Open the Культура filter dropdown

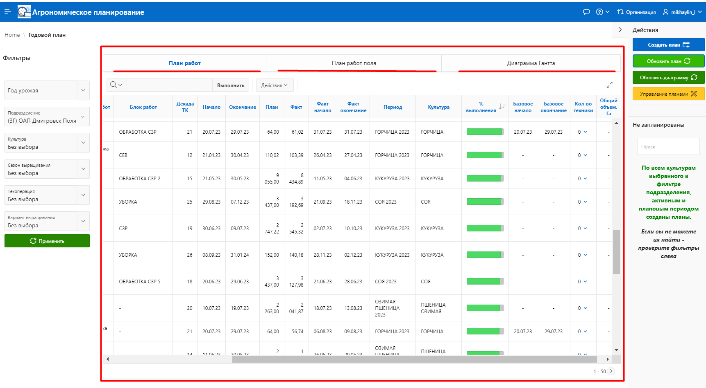[x=83, y=143]
